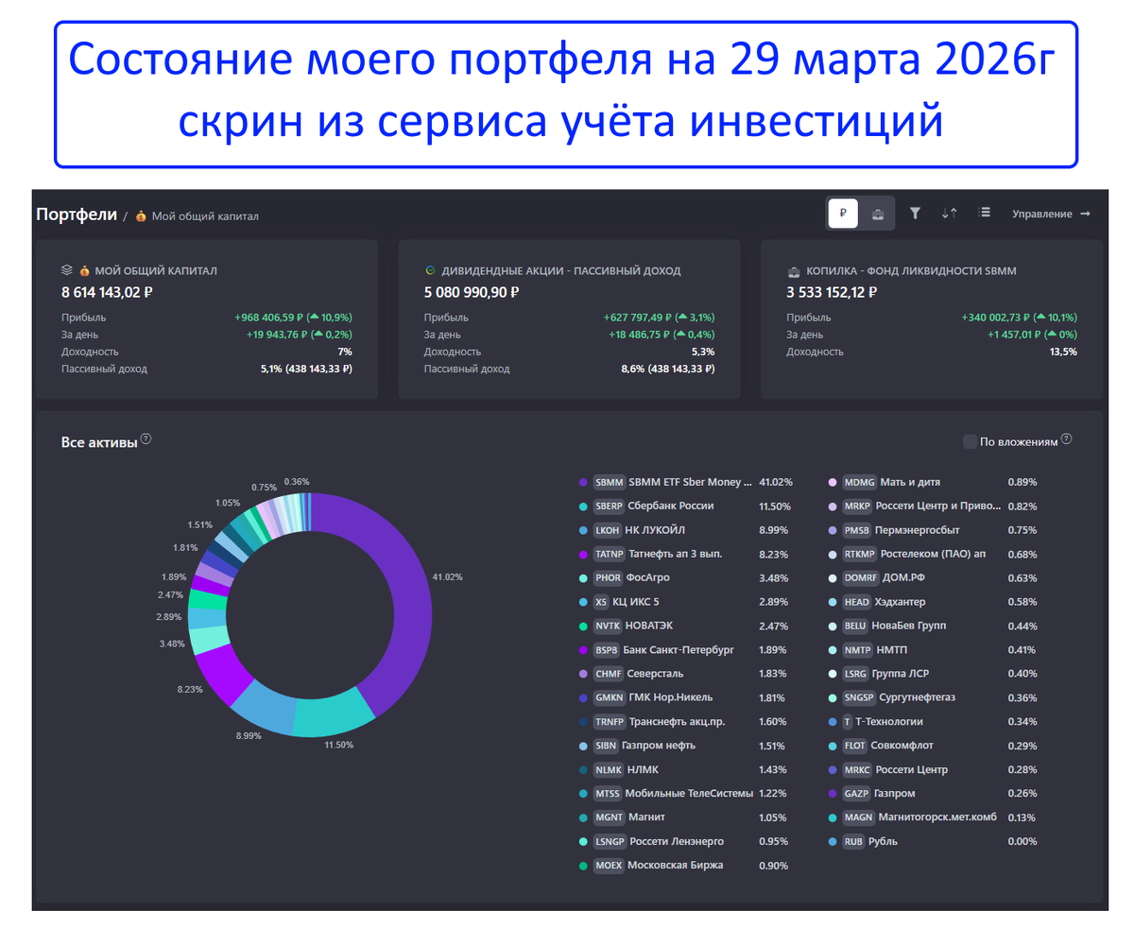Click the SBMM ticker badge in legend
Image resolution: width=1134 pixels, height=928 pixels.
click(609, 482)
